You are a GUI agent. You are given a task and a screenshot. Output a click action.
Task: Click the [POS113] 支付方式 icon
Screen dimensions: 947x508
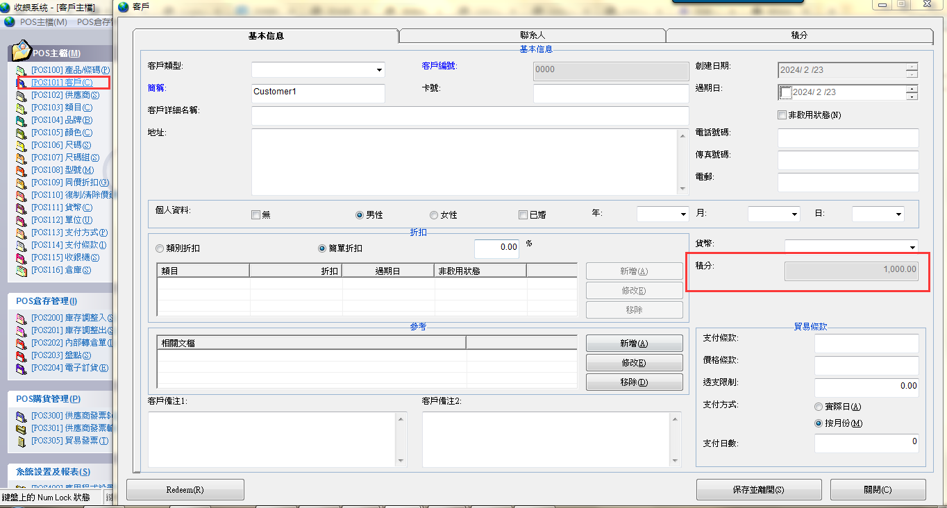coord(22,232)
